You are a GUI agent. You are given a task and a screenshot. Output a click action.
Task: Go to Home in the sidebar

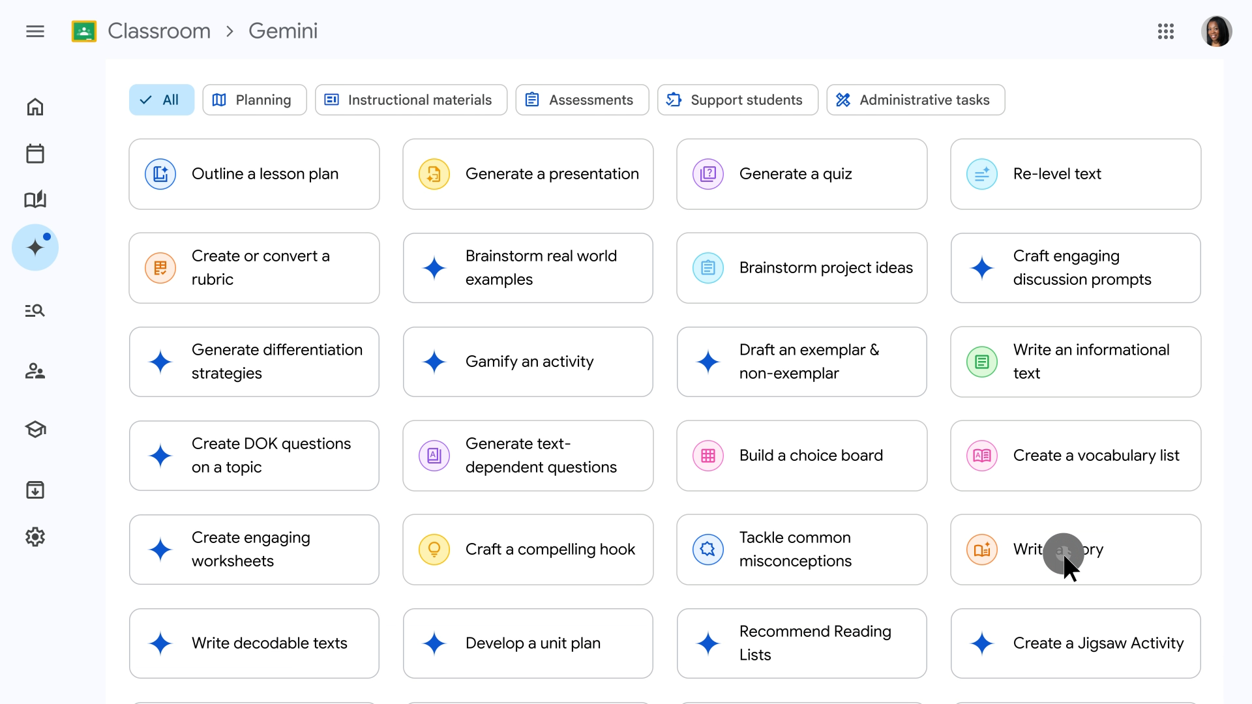click(35, 107)
